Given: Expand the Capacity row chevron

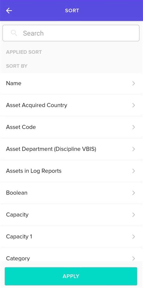Looking at the screenshot, I should (x=133, y=215).
